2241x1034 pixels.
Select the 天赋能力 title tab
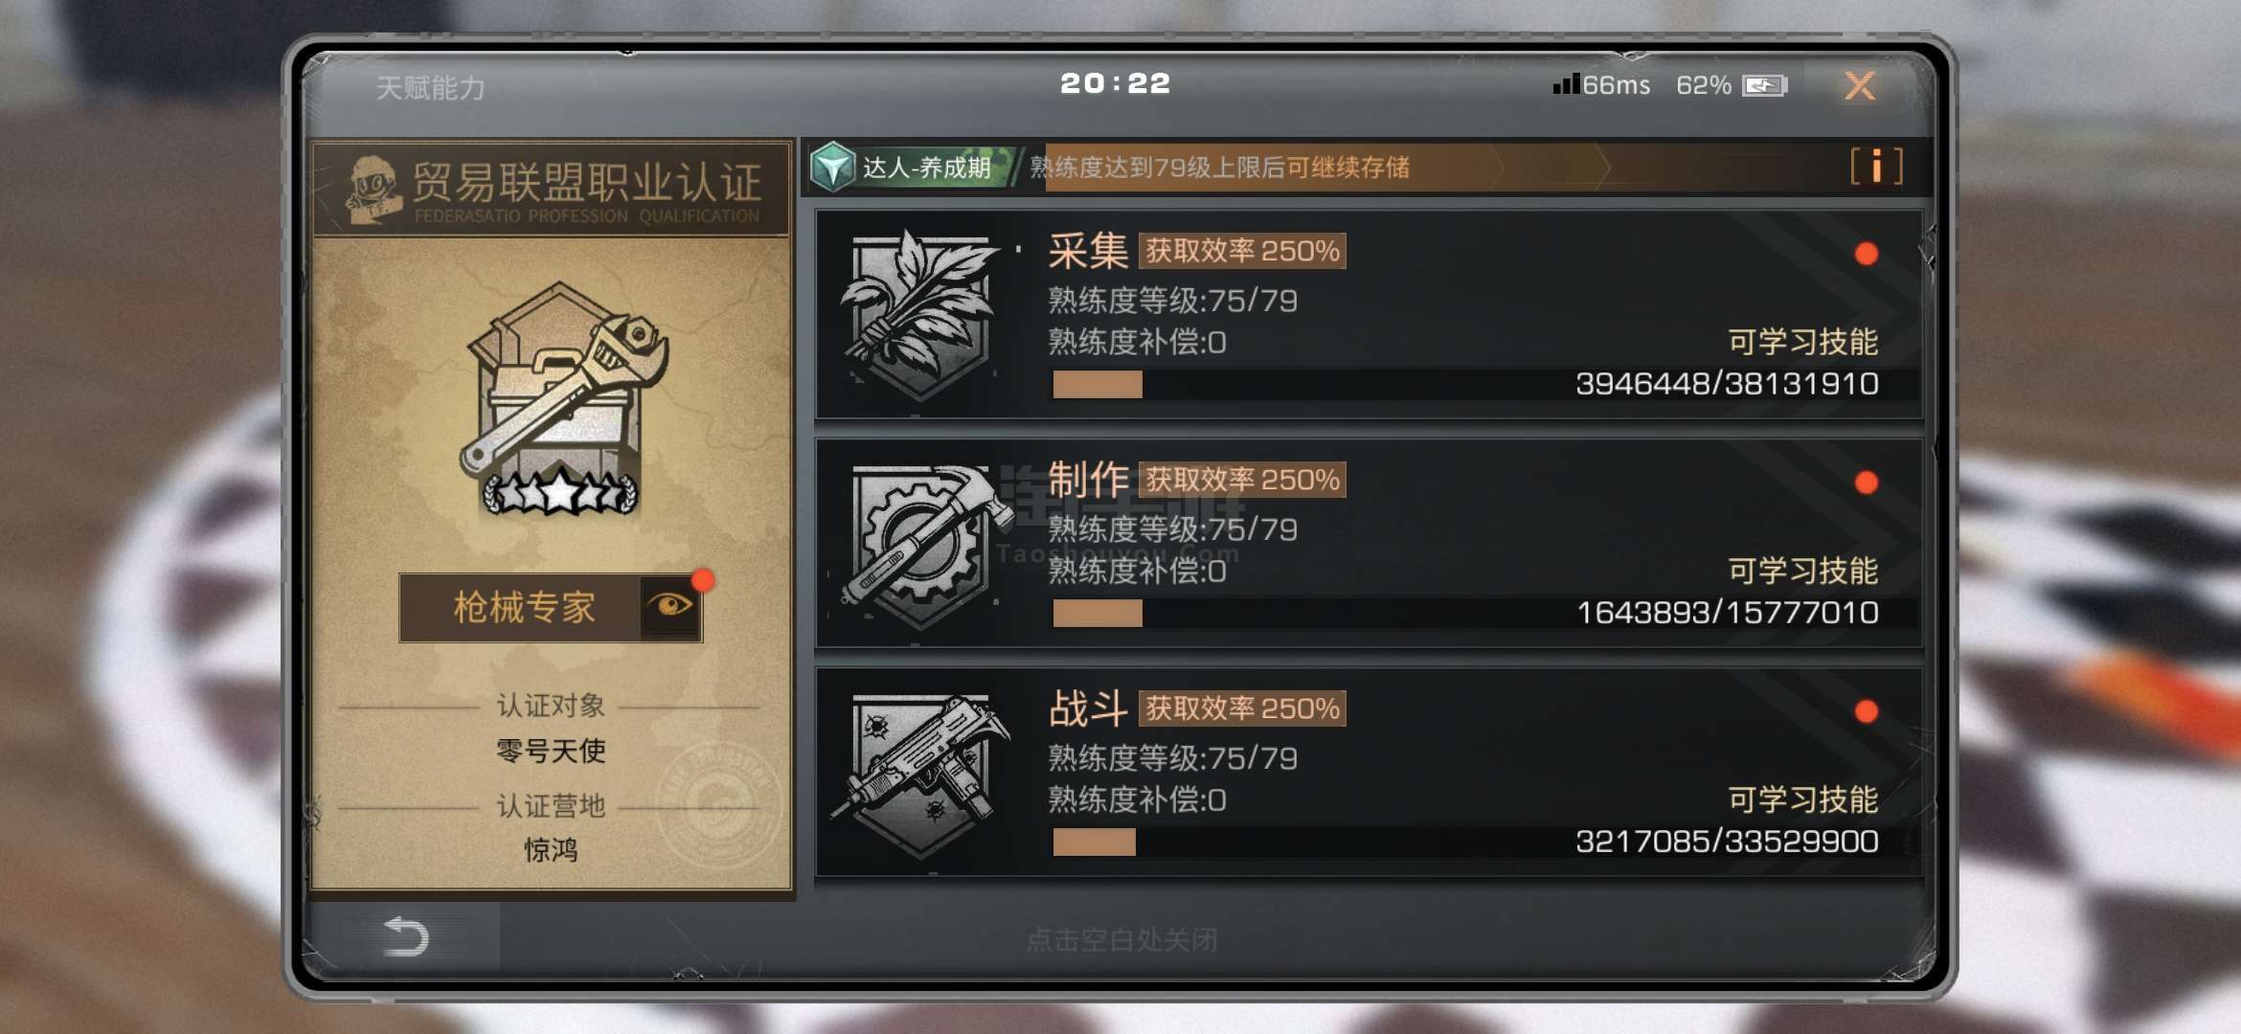tap(430, 88)
